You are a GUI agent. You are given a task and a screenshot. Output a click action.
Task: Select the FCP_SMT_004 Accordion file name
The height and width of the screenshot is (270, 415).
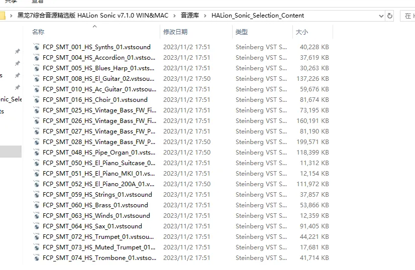pos(99,57)
